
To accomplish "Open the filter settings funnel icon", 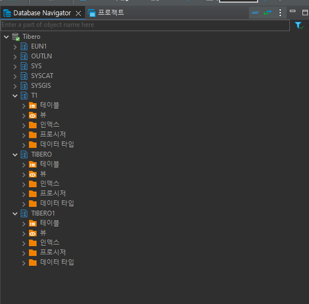I will (299, 25).
